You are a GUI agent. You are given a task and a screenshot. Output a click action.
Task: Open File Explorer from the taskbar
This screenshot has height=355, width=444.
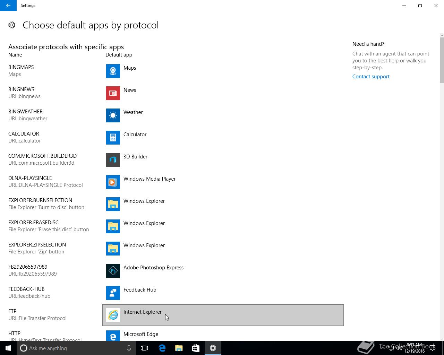(179, 348)
